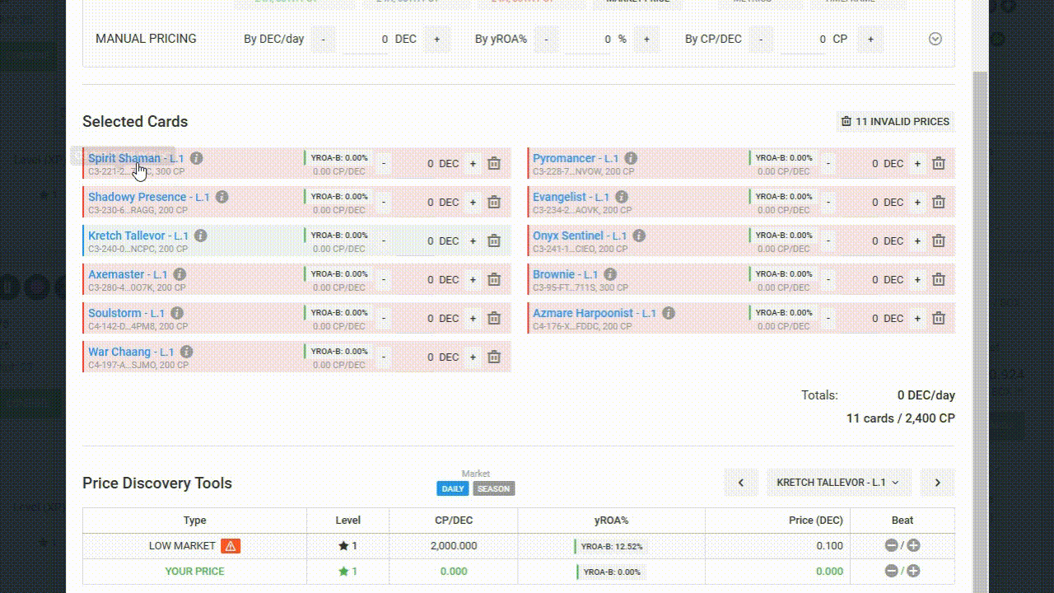Beat Low Market price with plus icon

913,545
